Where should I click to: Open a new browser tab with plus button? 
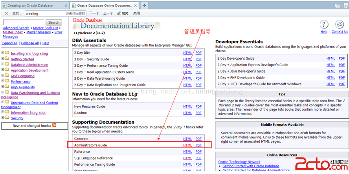pos(144,5)
